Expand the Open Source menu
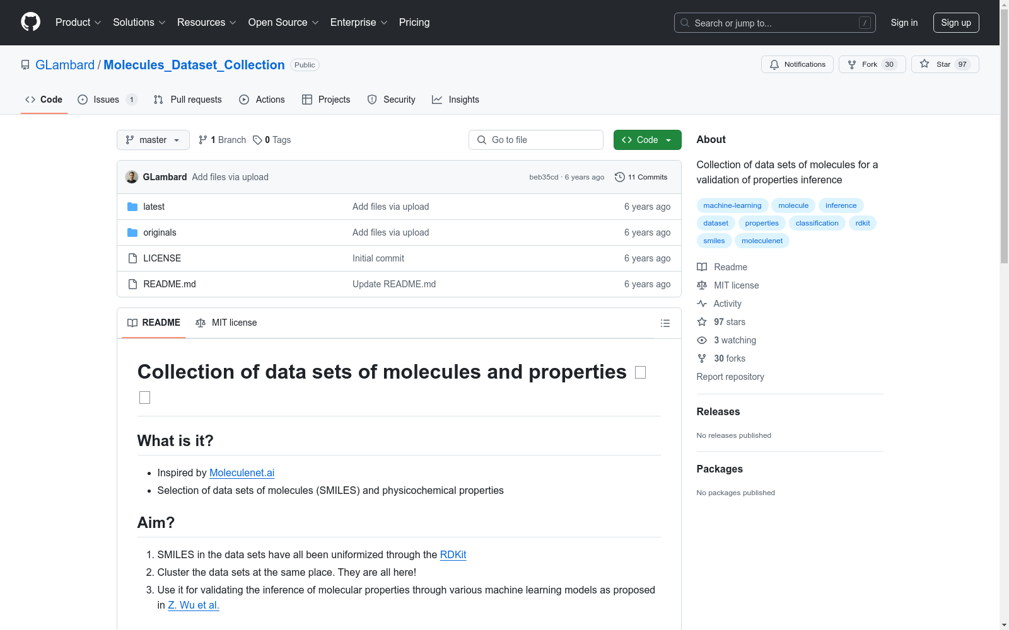This screenshot has width=1009, height=630. tap(284, 22)
